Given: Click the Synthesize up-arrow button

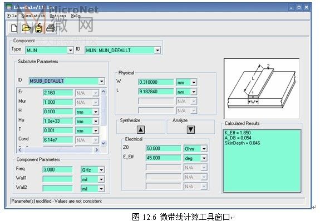Looking at the screenshot, I should click(141, 129).
